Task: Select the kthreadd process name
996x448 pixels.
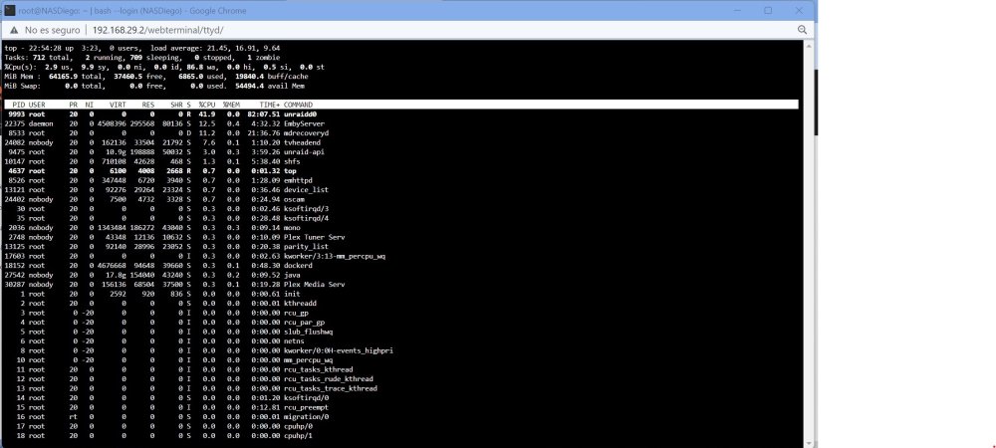Action: pyautogui.click(x=300, y=304)
